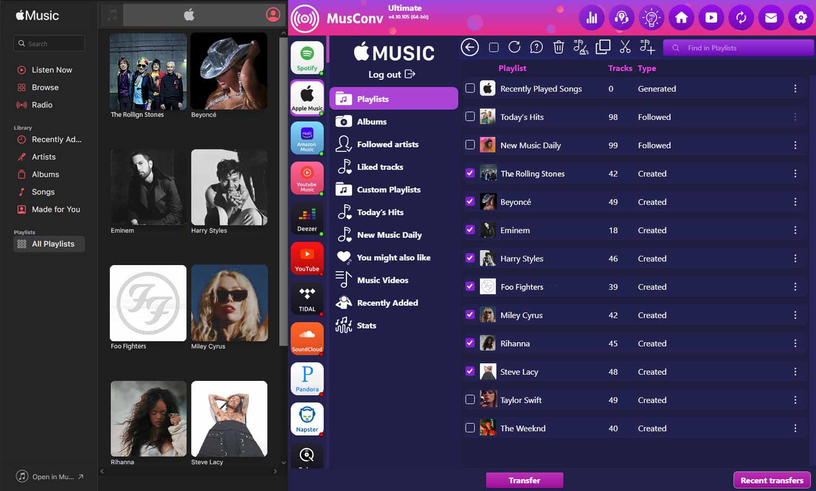Open options menu for The Weeknd row
816x491 pixels.
795,428
